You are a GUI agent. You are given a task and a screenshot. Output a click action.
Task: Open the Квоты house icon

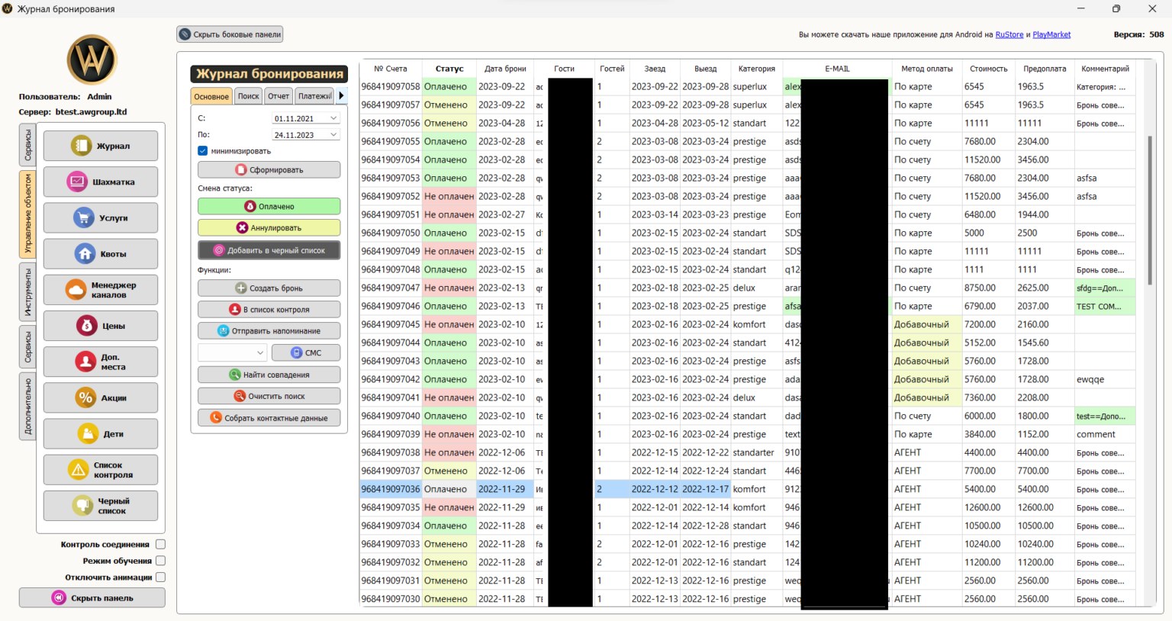pyautogui.click(x=85, y=253)
